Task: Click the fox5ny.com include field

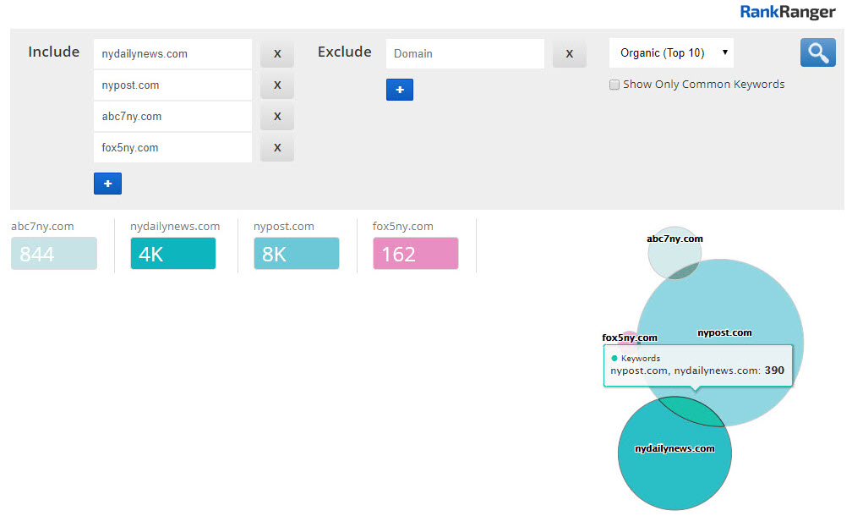Action: [172, 148]
